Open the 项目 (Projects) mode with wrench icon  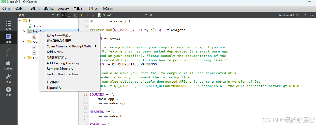8,78
